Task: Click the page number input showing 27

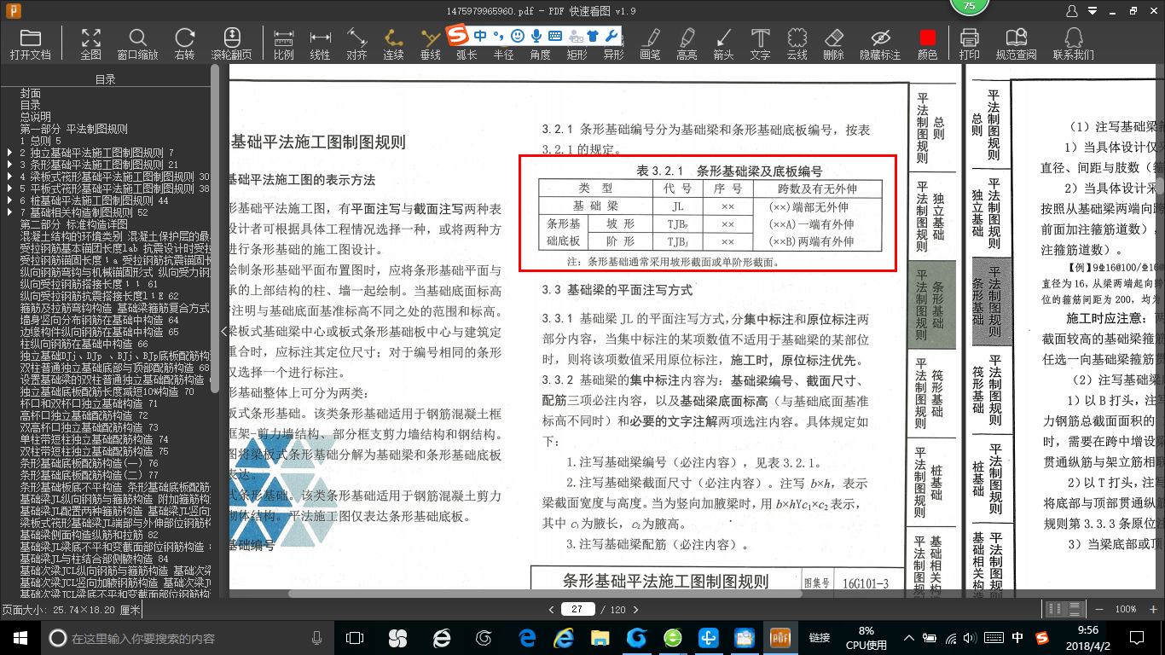Action: (578, 609)
